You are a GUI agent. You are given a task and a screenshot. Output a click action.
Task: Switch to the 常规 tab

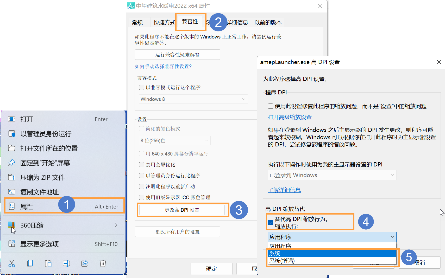coord(137,23)
